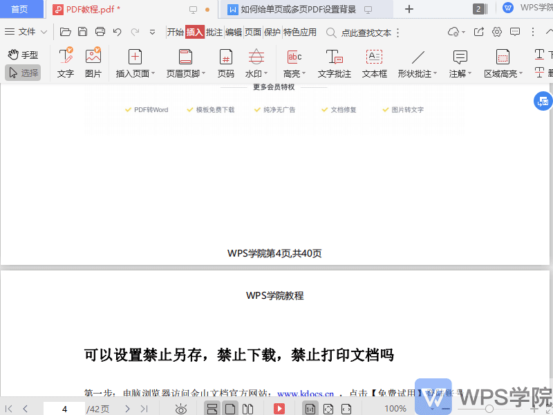
Task: Click the open folder icon
Action: pyautogui.click(x=65, y=32)
